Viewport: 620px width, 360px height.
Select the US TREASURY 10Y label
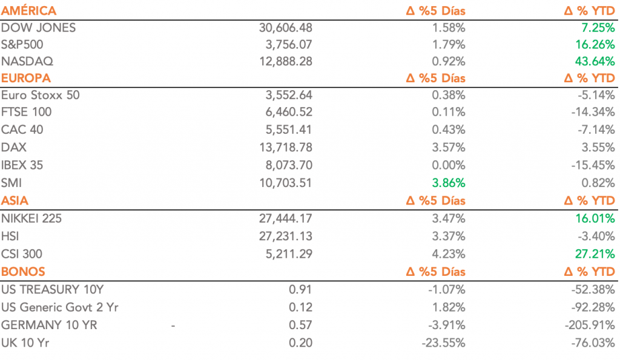48,290
